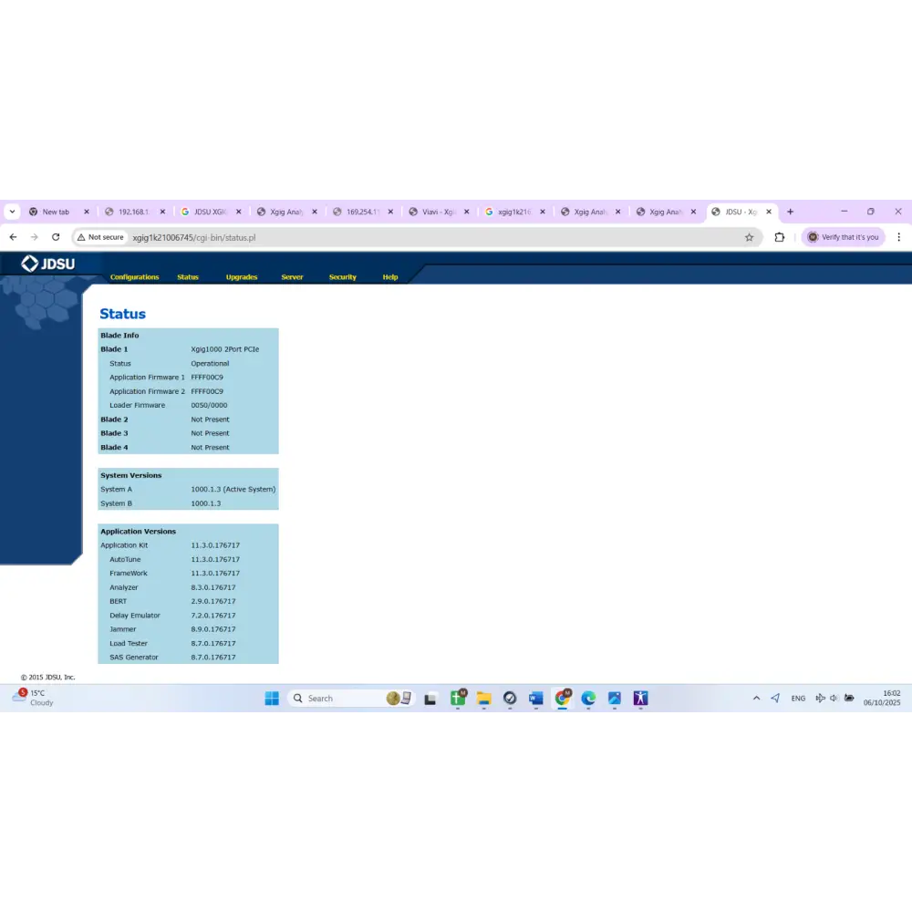Open the Security menu
This screenshot has height=912, width=912.
click(x=343, y=277)
